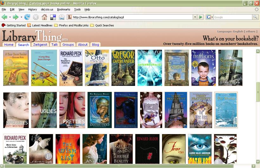Image resolution: width=260 pixels, height=168 pixels.
Task: Click the Firefox throbber activity icon
Action: tap(257, 9)
